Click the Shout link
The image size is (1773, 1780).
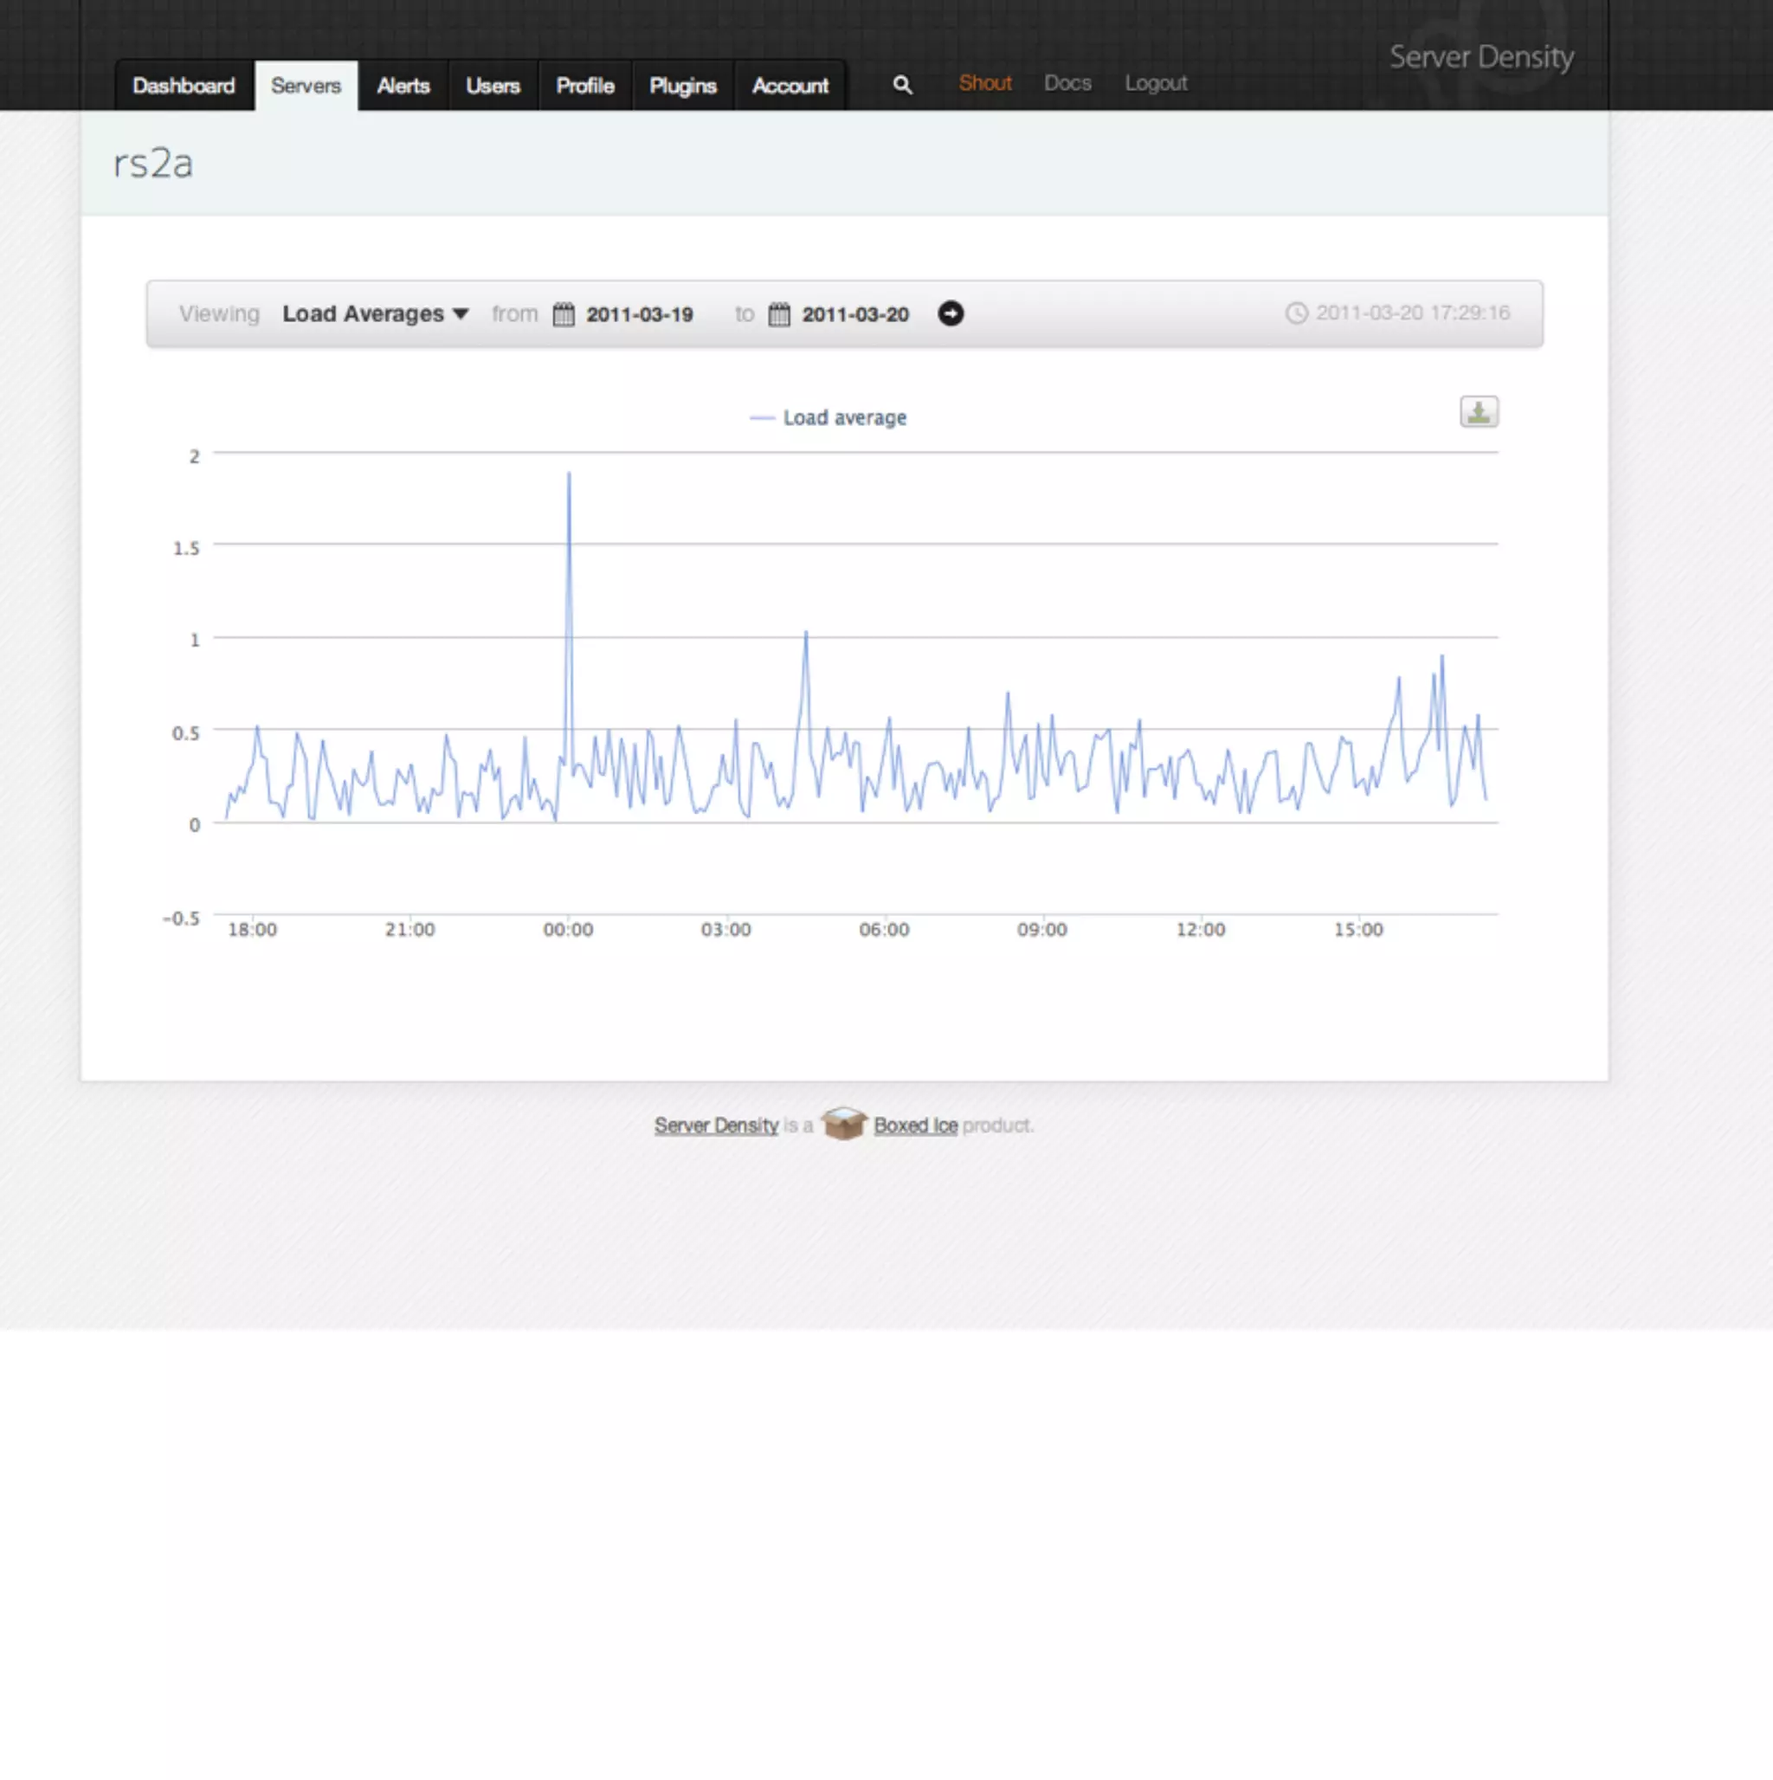(984, 83)
